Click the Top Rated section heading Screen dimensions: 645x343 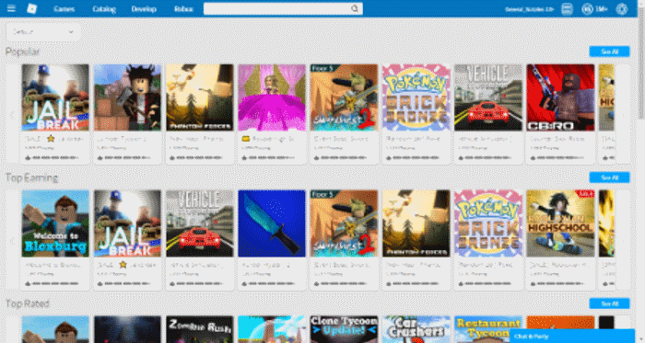point(27,303)
